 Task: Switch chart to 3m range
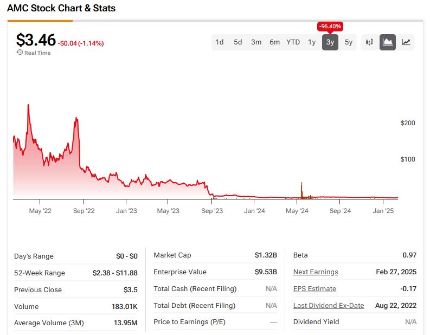256,42
